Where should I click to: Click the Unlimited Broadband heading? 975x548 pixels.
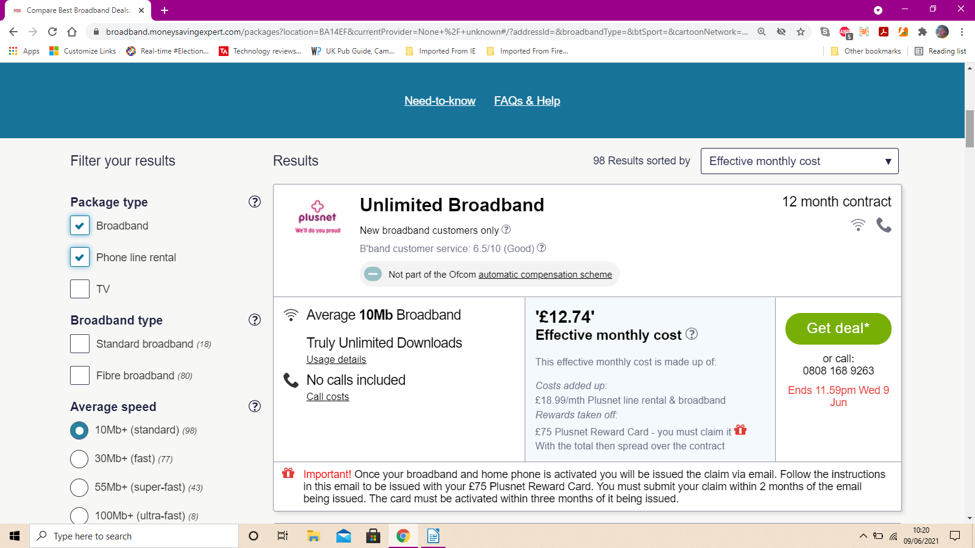click(x=452, y=205)
